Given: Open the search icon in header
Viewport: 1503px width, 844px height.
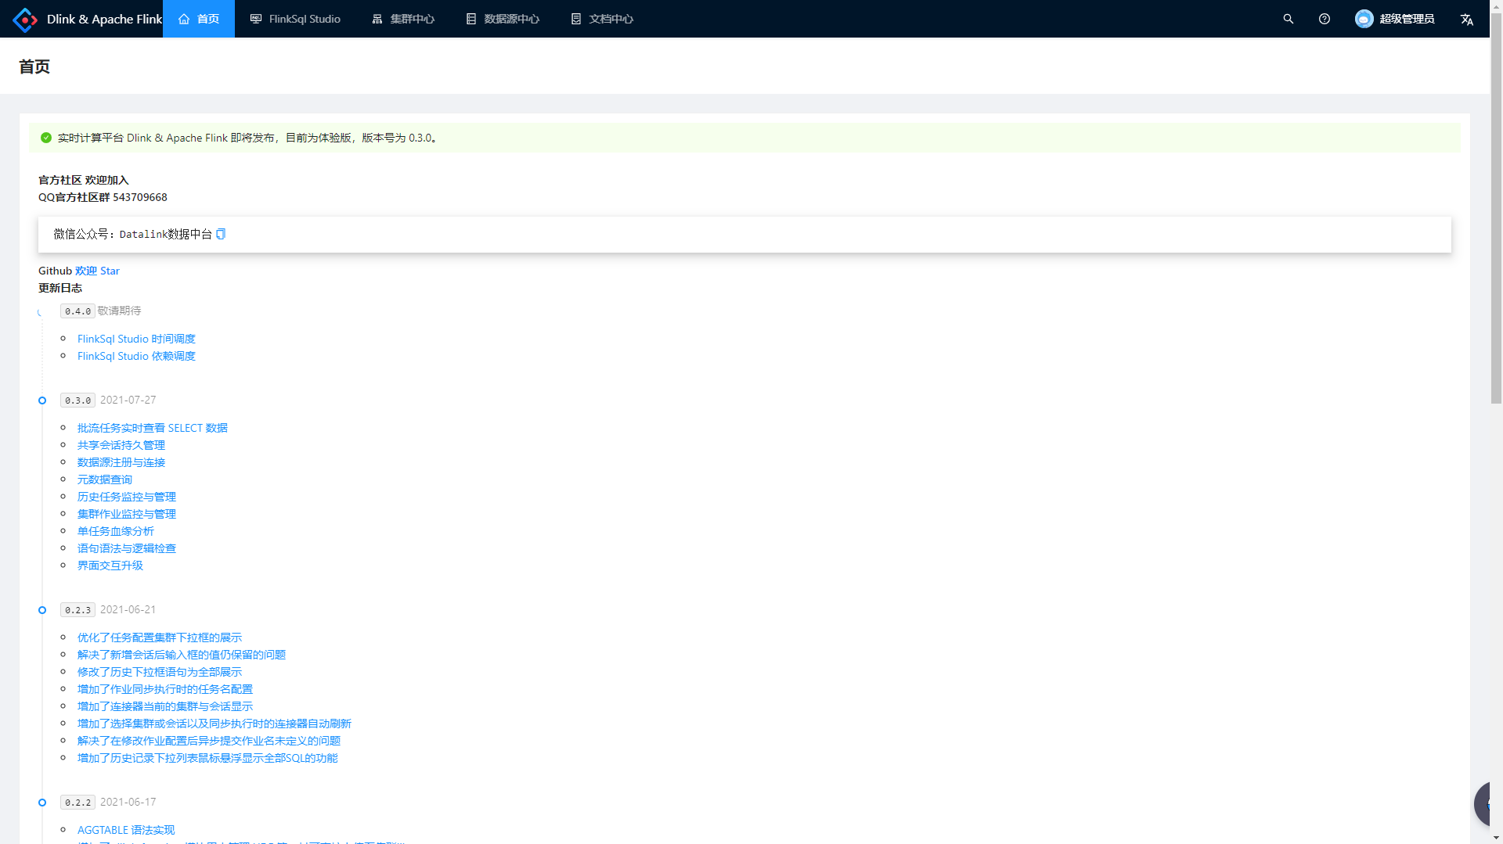Looking at the screenshot, I should pyautogui.click(x=1288, y=19).
